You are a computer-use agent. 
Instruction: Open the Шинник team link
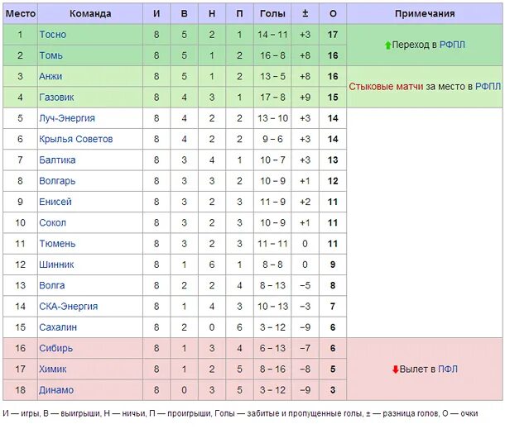56,265
